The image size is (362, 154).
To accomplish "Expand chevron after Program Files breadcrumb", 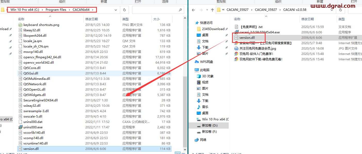I will pos(69,10).
